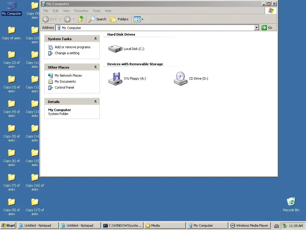
Task: Select the Copy (3) of asex folder
Action: [11, 84]
